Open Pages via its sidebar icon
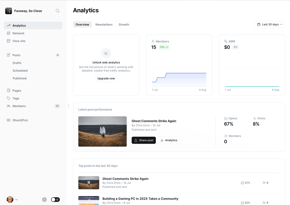Image resolution: width=290 pixels, height=205 pixels. 8,90
